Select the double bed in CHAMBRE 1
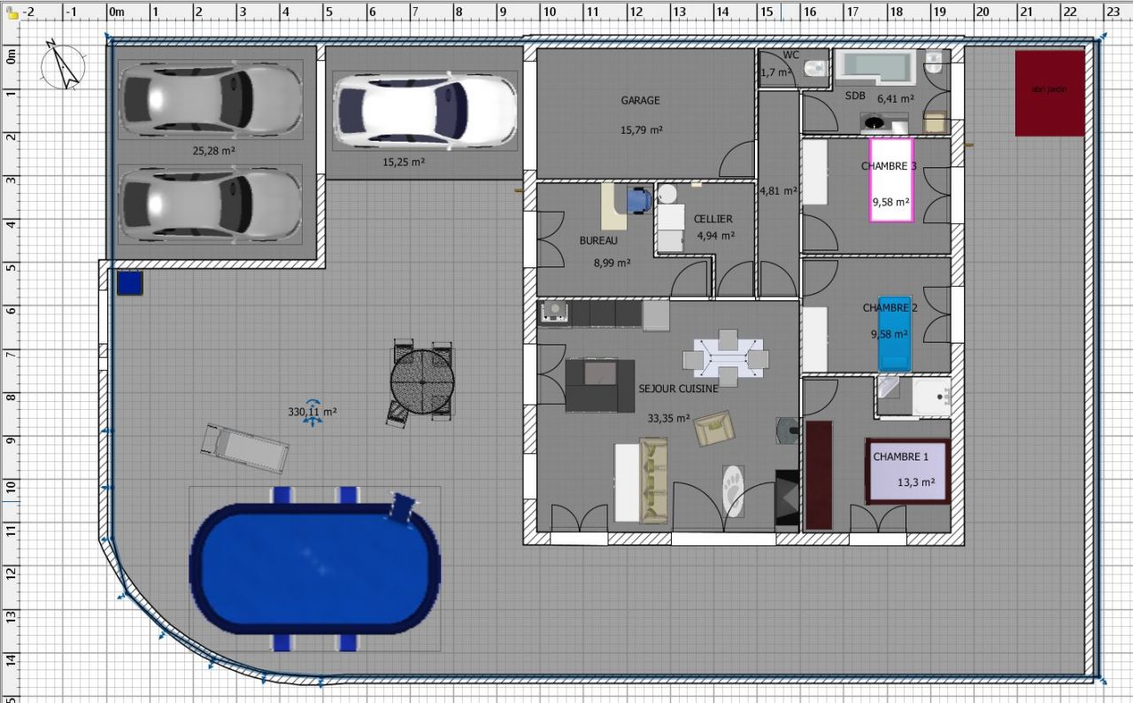 (x=907, y=471)
